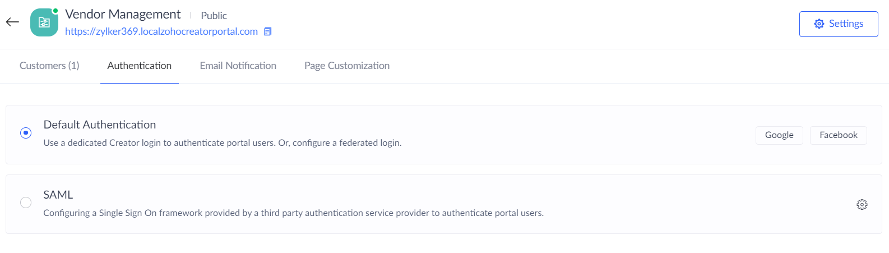This screenshot has width=889, height=253.
Task: Open the Page Customization tab
Action: [346, 66]
